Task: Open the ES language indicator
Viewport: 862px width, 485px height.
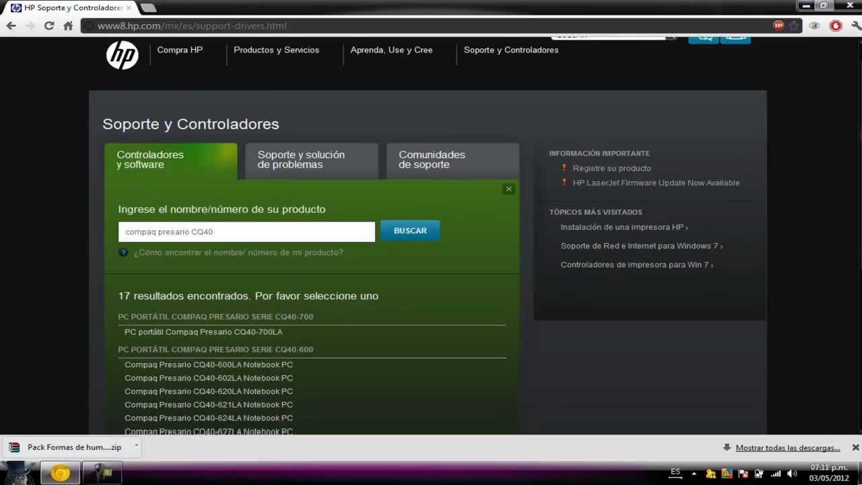Action: tap(675, 472)
